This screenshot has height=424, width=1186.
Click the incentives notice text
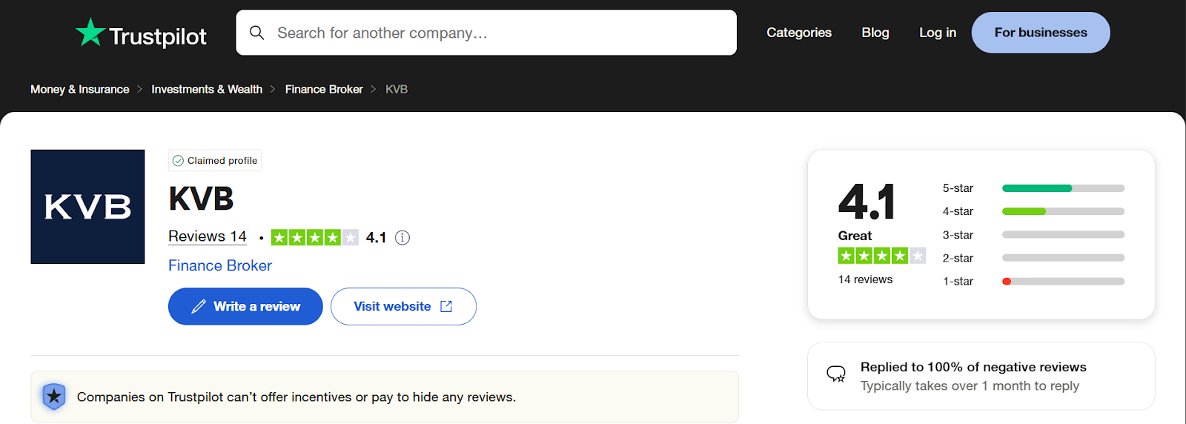(x=296, y=397)
